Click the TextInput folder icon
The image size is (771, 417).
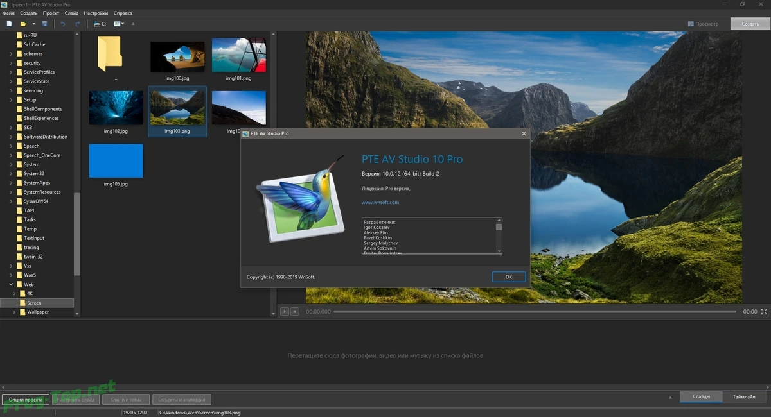click(19, 238)
